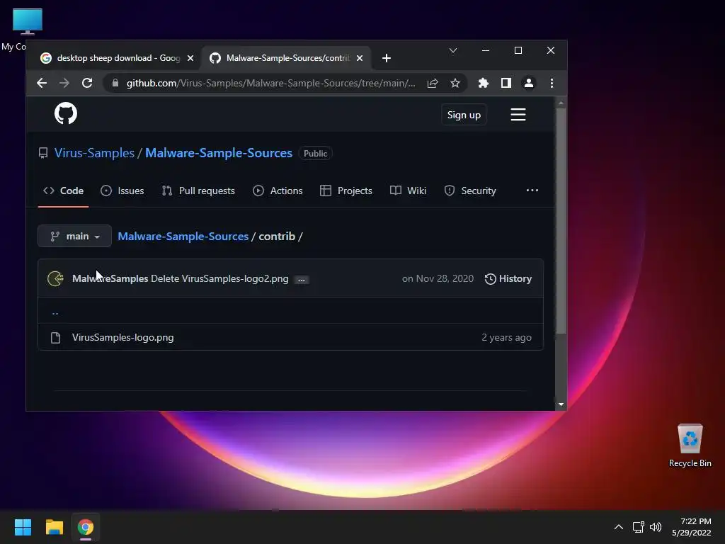This screenshot has width=725, height=544.
Task: Select the Recycle Bin desktop icon
Action: click(690, 445)
